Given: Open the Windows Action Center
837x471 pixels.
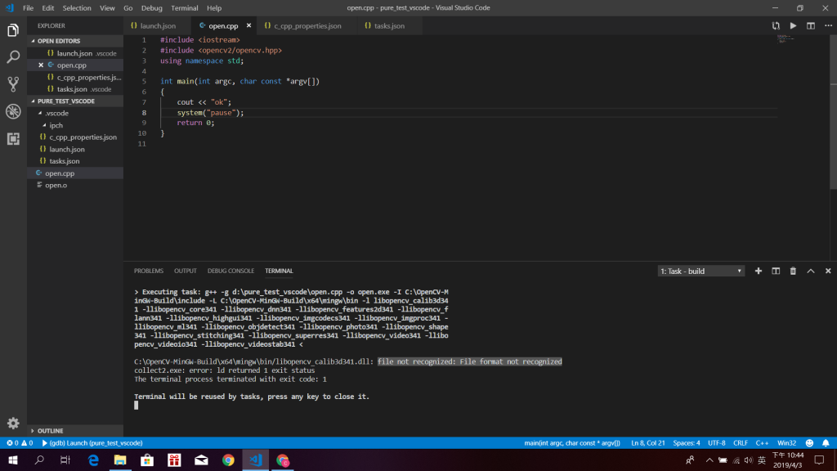Looking at the screenshot, I should point(819,460).
